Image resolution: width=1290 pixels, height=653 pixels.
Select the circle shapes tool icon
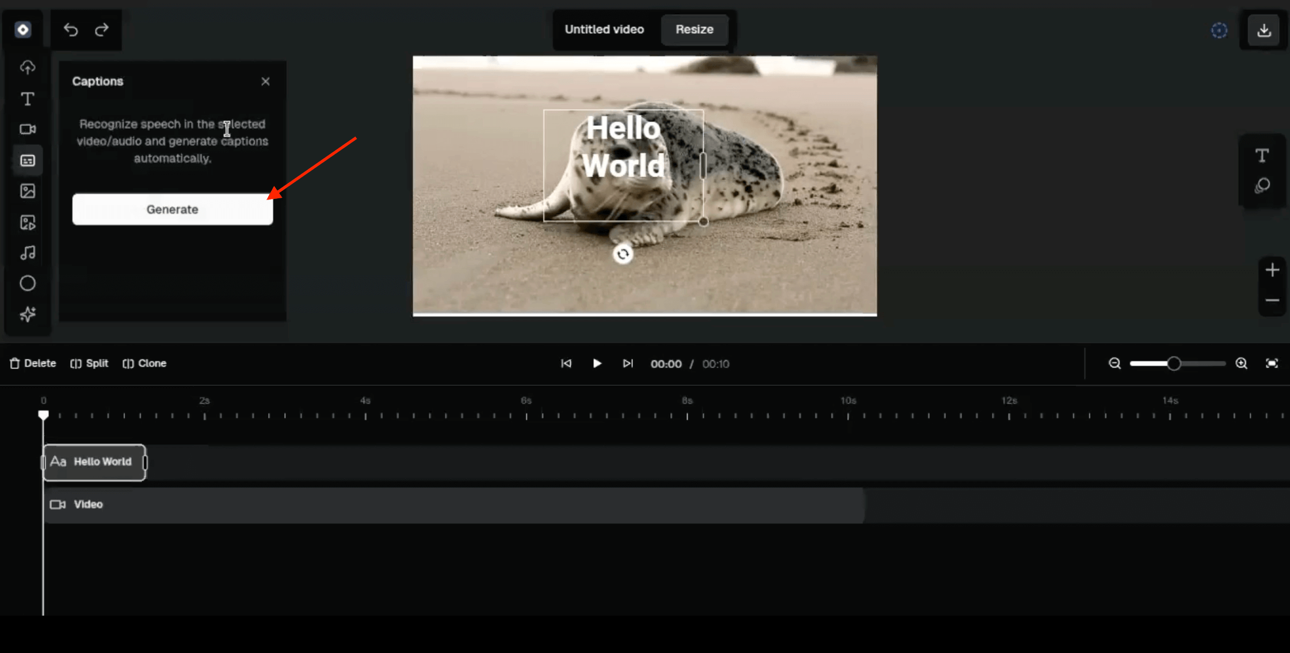(28, 283)
